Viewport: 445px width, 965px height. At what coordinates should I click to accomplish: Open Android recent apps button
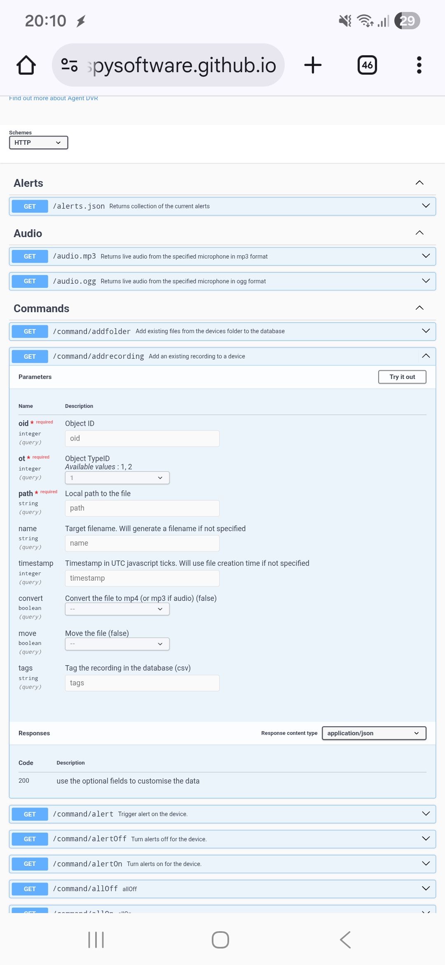[96, 940]
